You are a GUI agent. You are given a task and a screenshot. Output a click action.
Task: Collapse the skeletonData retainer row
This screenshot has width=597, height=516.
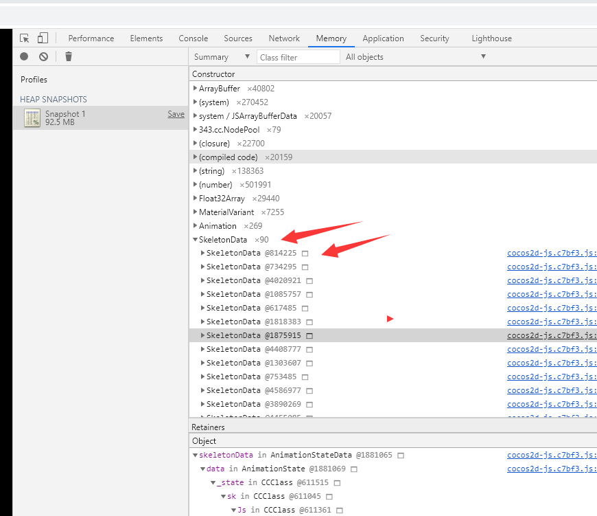pyautogui.click(x=195, y=455)
